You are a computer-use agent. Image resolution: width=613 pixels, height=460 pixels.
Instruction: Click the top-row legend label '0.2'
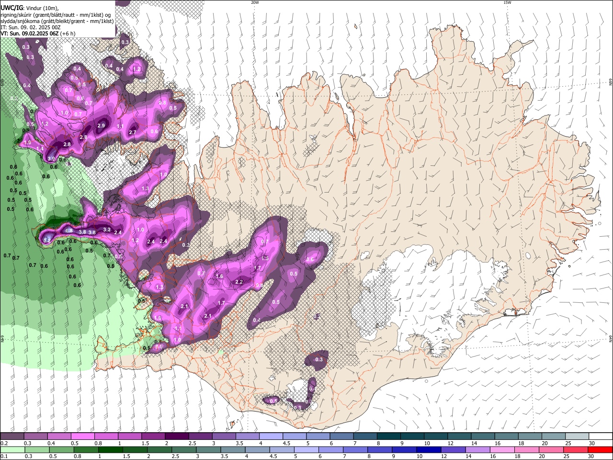[4, 443]
